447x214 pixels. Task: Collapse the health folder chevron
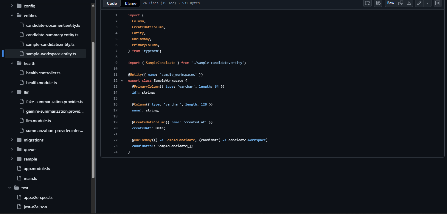12,63
